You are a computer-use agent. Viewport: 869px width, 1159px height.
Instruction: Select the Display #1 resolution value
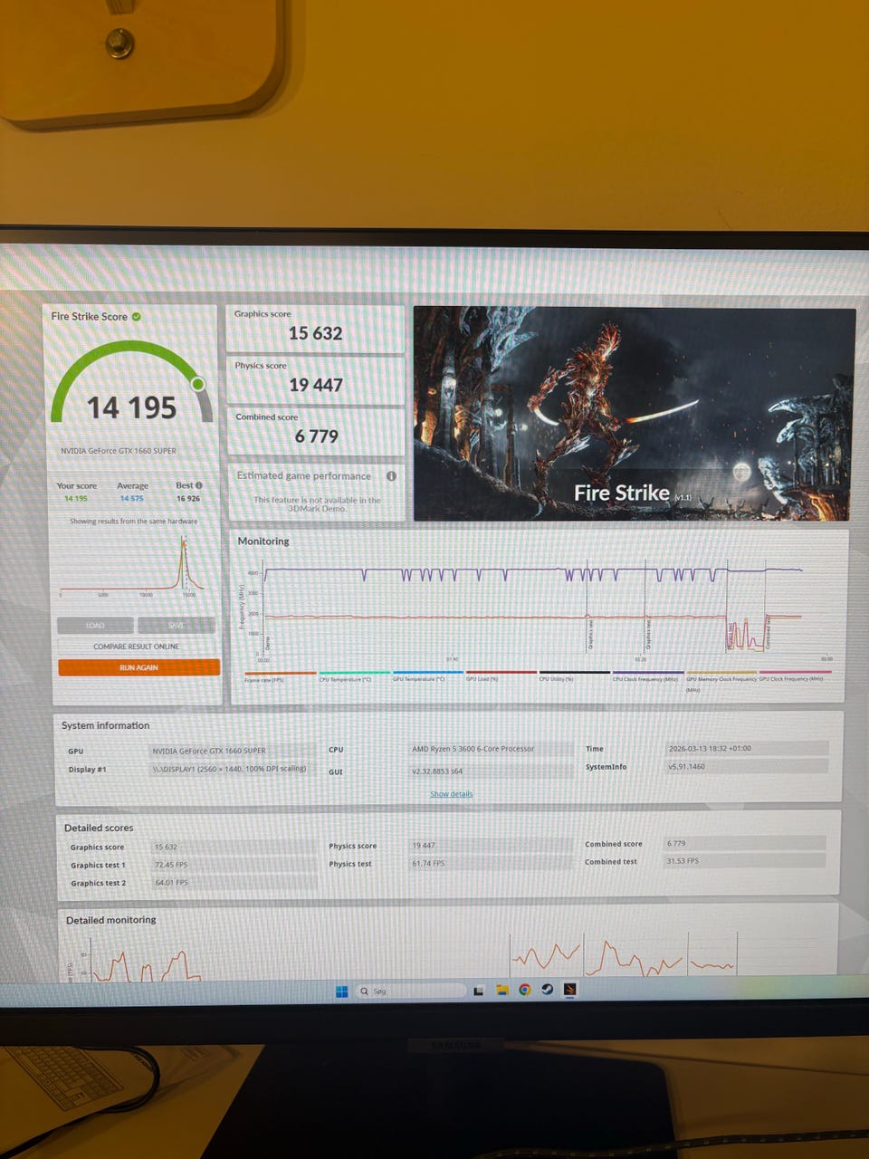point(233,769)
